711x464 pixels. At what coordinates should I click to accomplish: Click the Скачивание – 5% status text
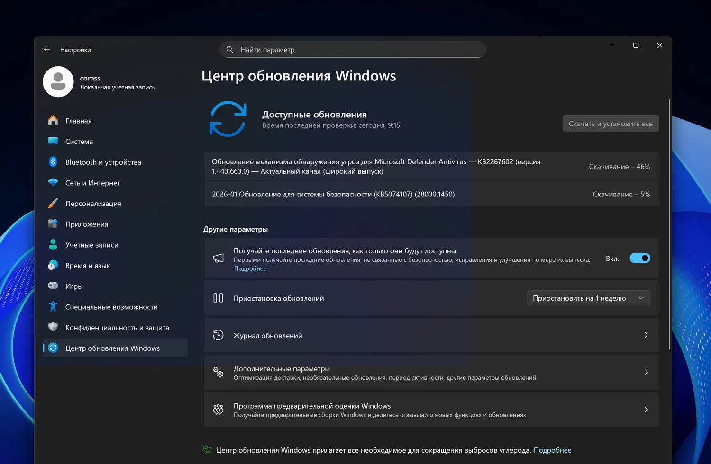tap(621, 194)
